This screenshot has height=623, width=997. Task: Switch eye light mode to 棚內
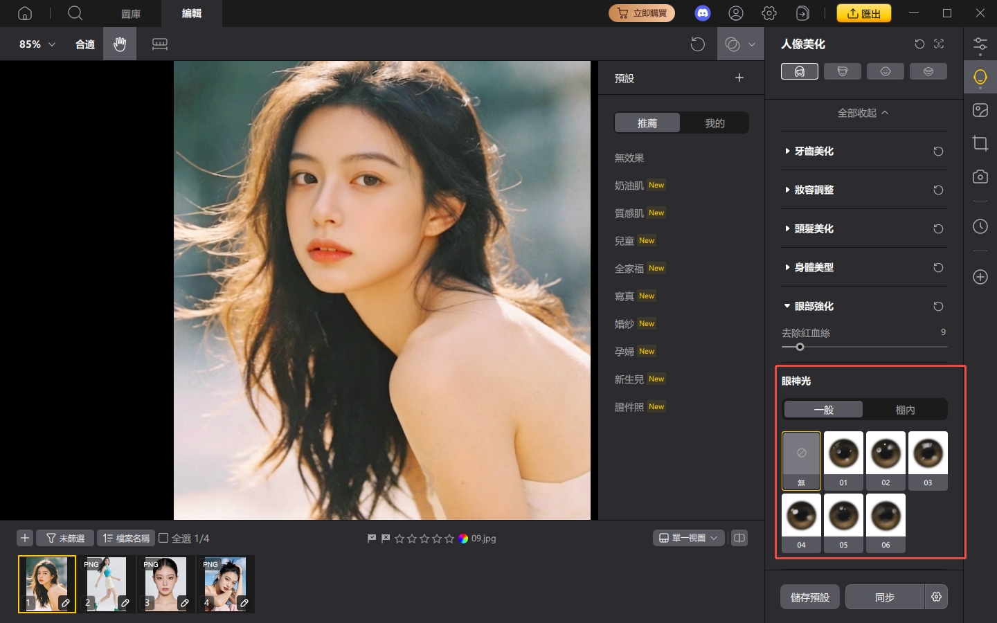pyautogui.click(x=906, y=409)
